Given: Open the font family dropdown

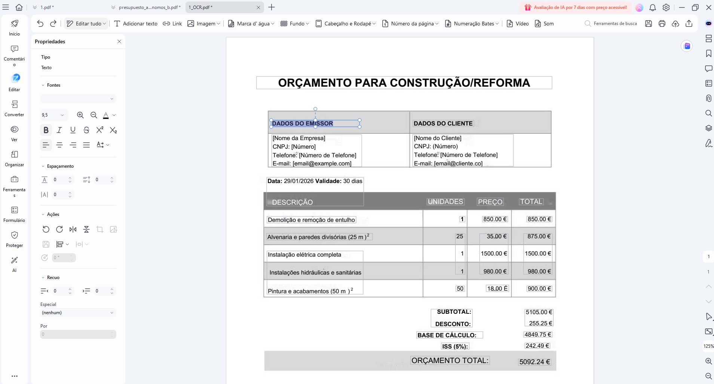Looking at the screenshot, I should click(x=78, y=98).
